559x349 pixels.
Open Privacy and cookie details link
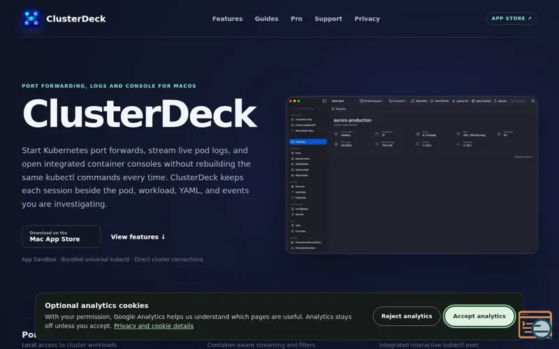coord(154,326)
